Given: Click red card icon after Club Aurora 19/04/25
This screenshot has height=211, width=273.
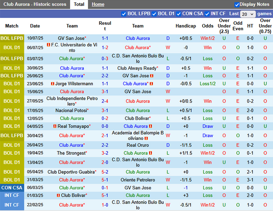Looking at the screenshot, I should click(150, 153).
